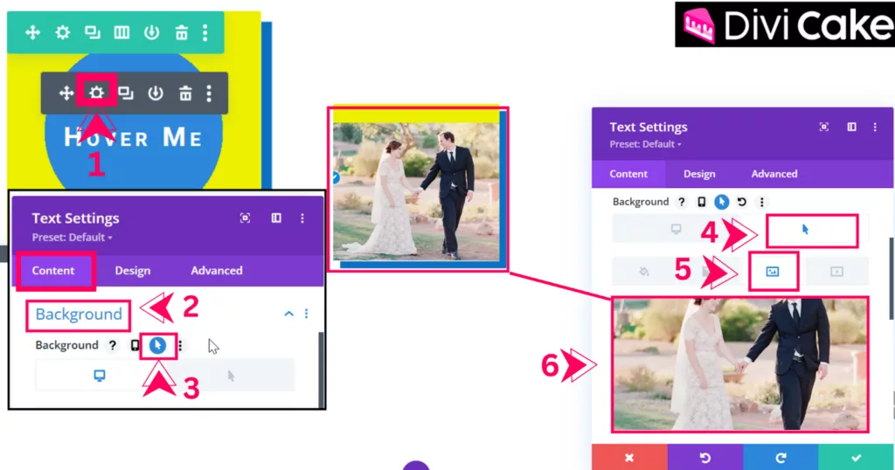
Task: Toggle the hover cursor icon in the right panel
Action: point(721,202)
